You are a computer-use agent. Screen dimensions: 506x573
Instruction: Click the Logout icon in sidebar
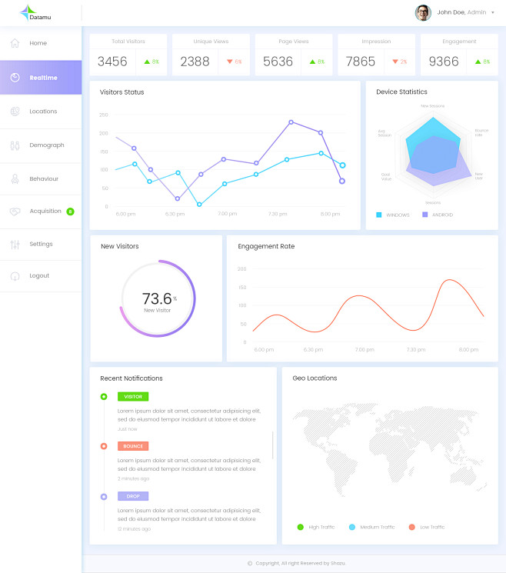(x=15, y=276)
